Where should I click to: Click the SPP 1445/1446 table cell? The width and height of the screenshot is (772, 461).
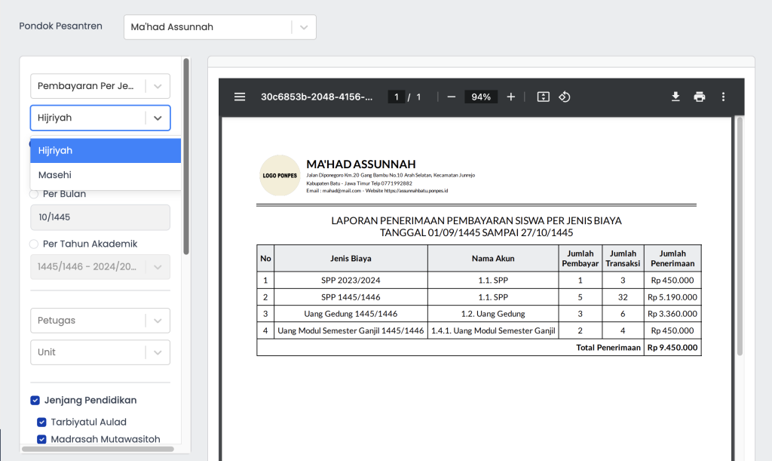pos(351,297)
